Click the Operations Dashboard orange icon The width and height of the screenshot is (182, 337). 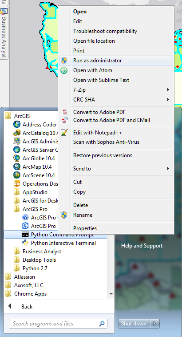(17, 184)
